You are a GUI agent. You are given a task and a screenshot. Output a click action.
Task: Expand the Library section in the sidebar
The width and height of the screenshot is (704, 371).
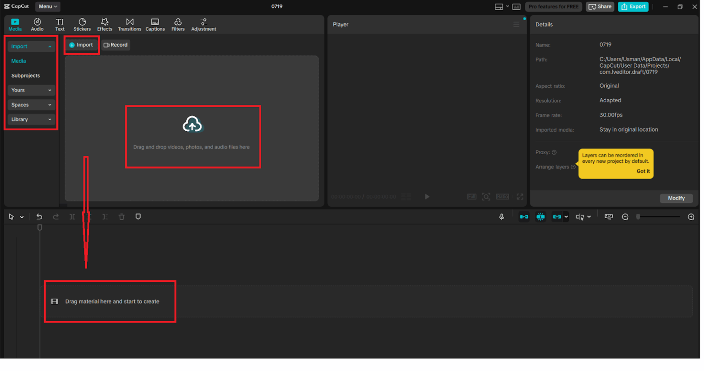[x=31, y=119]
